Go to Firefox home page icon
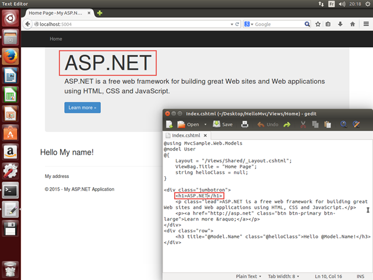 pos(353,24)
